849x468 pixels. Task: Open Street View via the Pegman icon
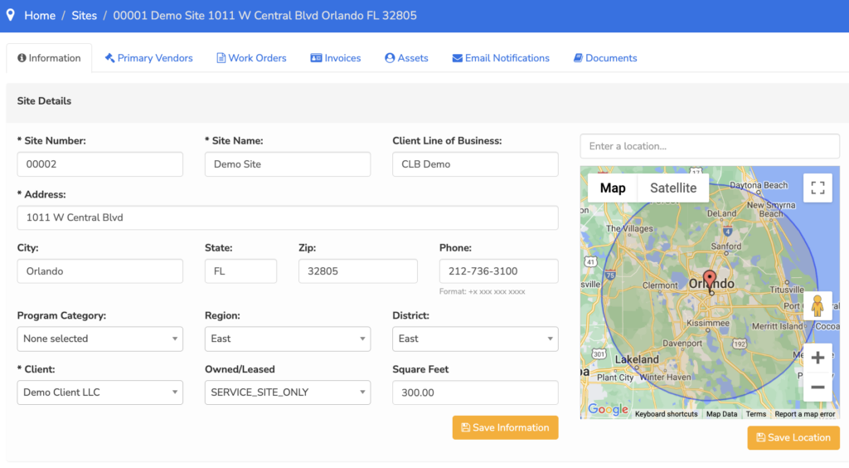pyautogui.click(x=817, y=306)
